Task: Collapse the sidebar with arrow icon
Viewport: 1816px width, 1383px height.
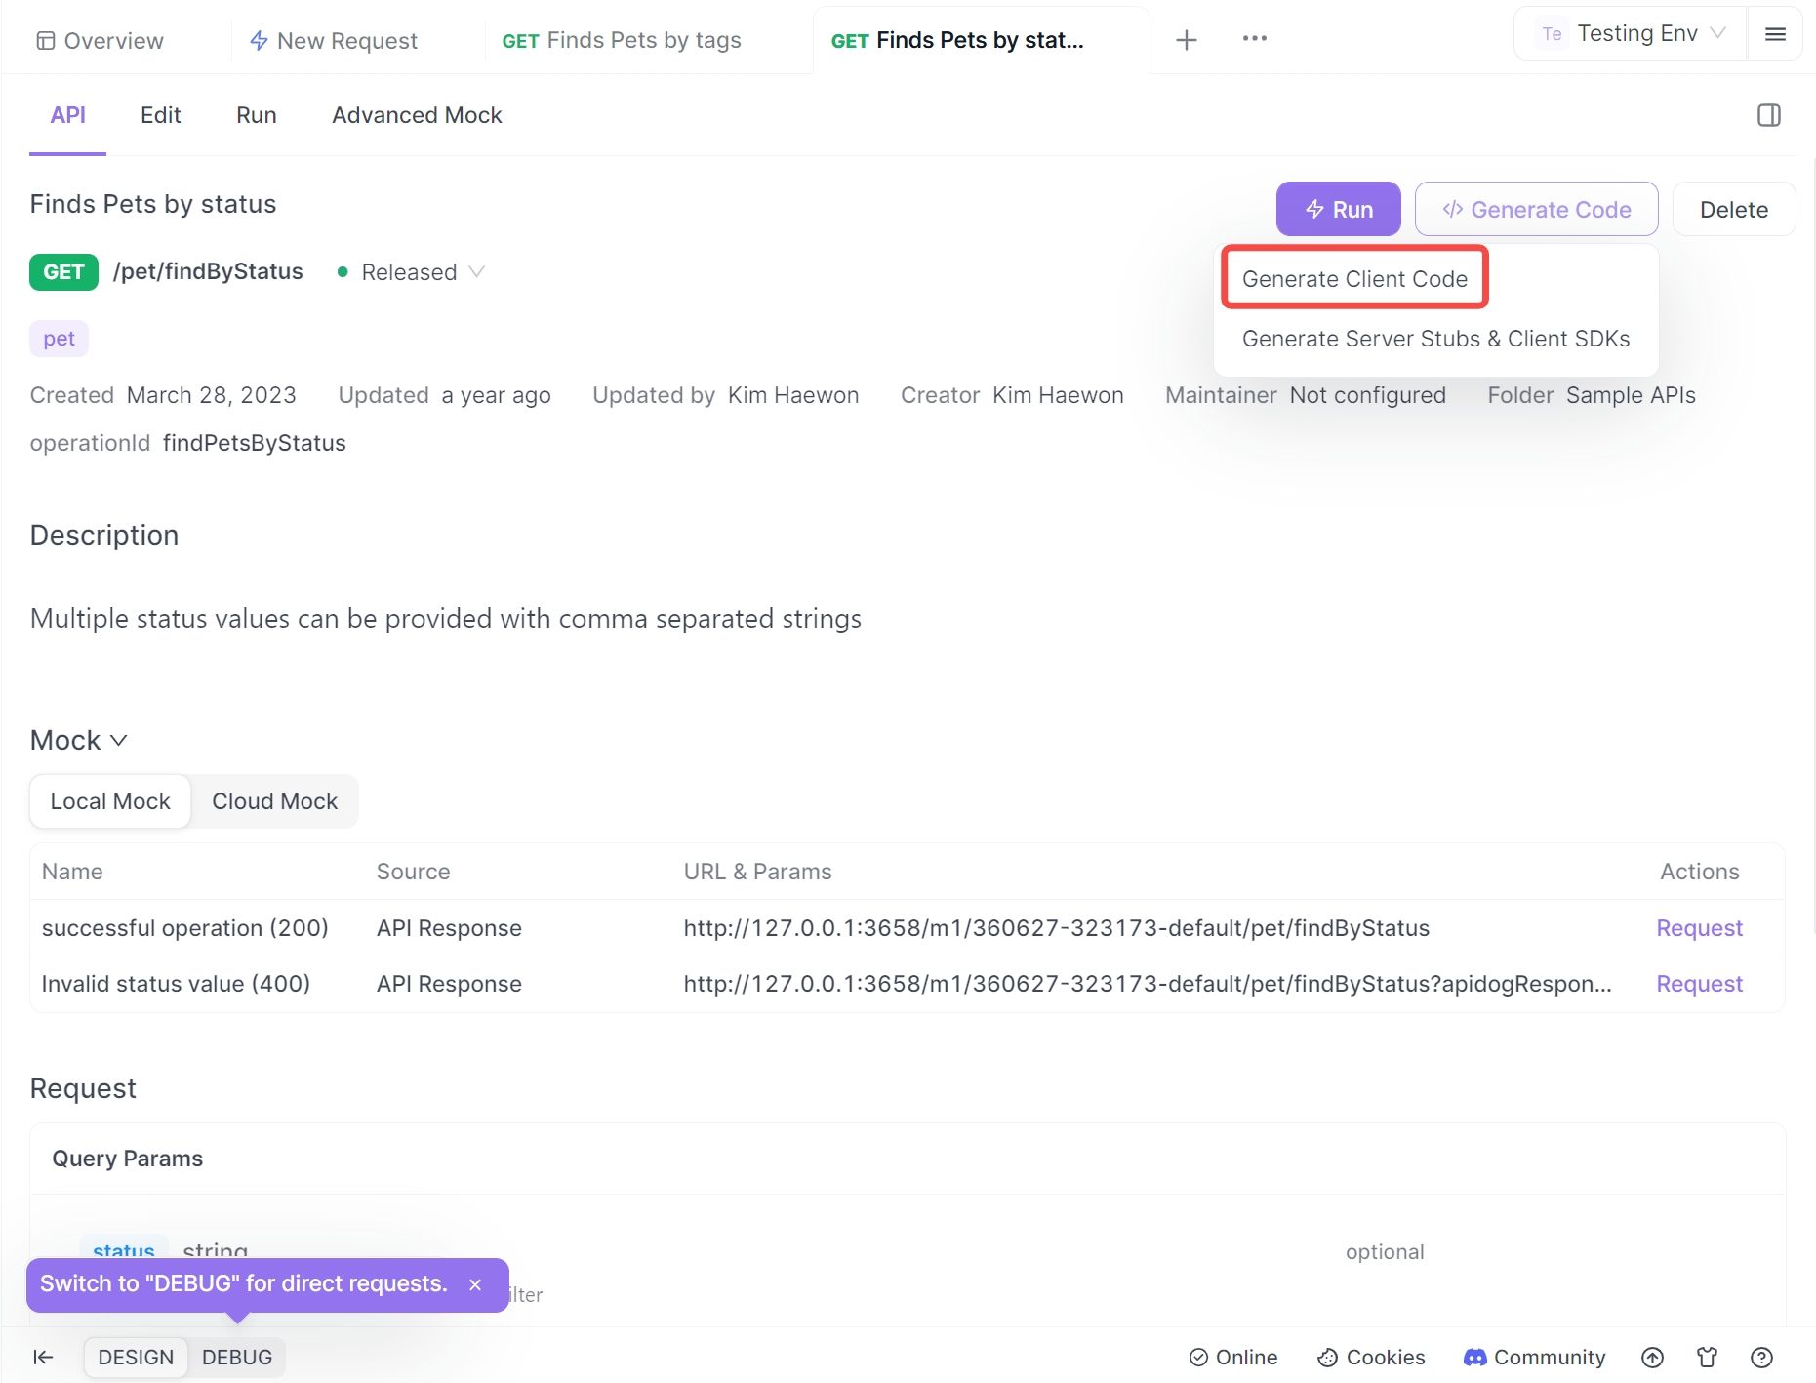Action: pyautogui.click(x=43, y=1357)
